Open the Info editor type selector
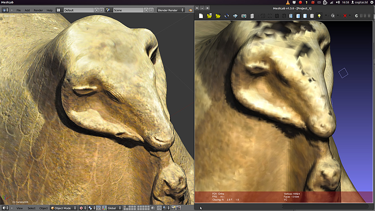Screen dimensions: 375x211 point(5,10)
